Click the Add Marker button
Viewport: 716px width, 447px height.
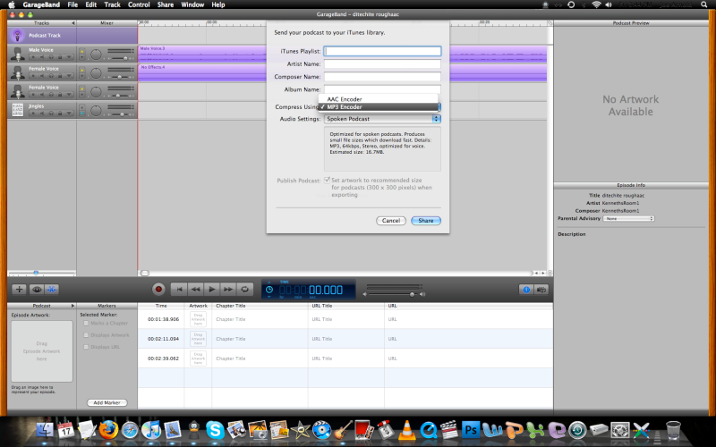coord(107,403)
